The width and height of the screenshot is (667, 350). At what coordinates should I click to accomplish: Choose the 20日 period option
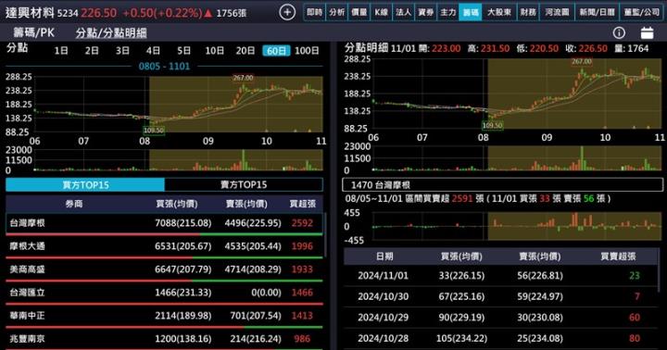[x=245, y=51]
